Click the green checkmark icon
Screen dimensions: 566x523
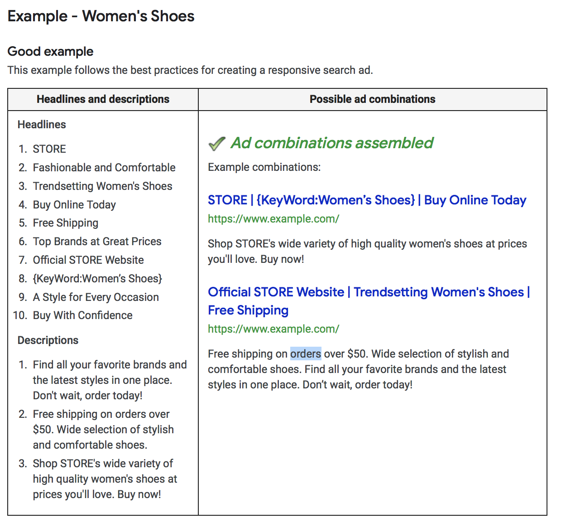point(217,143)
